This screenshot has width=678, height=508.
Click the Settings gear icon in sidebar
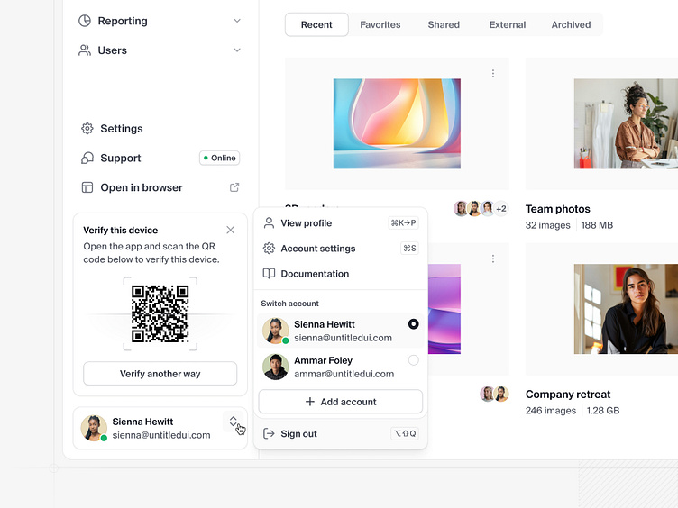pyautogui.click(x=87, y=128)
